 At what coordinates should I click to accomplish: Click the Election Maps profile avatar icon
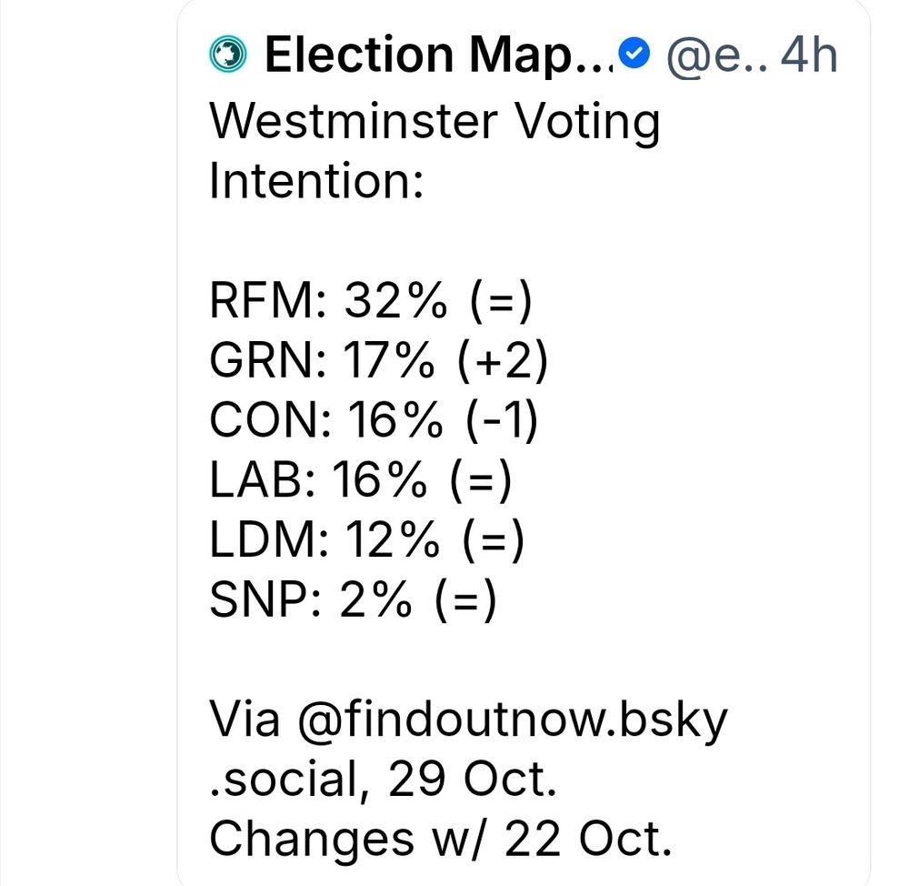point(227,55)
